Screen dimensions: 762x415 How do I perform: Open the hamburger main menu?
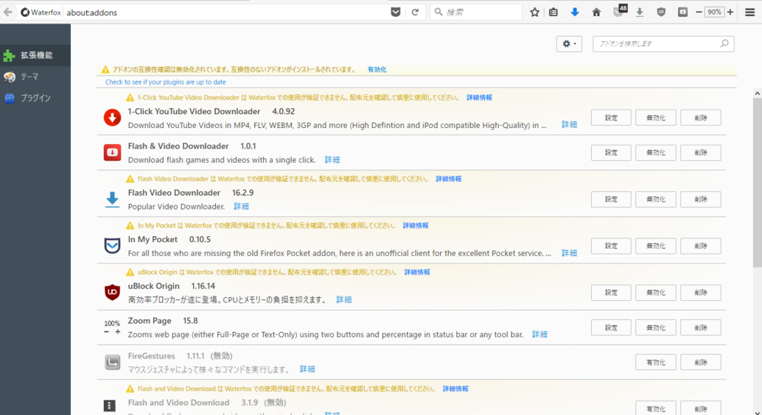tap(750, 12)
